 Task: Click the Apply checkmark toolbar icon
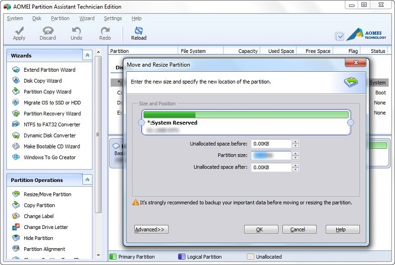click(x=19, y=31)
